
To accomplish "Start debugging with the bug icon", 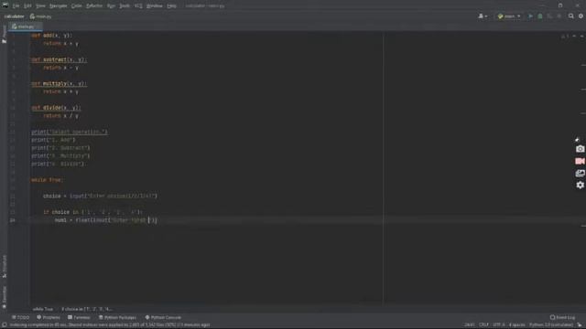I will (540, 16).
